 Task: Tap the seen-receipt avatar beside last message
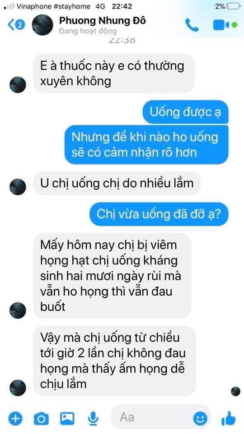pos(235,391)
